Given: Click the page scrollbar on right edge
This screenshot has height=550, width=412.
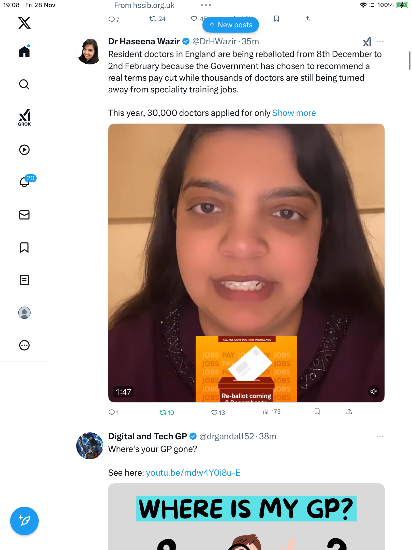Looking at the screenshot, I should coord(409,60).
